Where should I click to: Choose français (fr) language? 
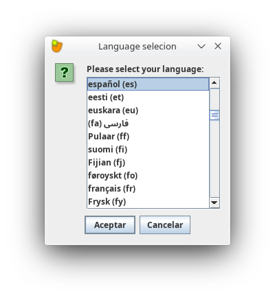click(148, 189)
